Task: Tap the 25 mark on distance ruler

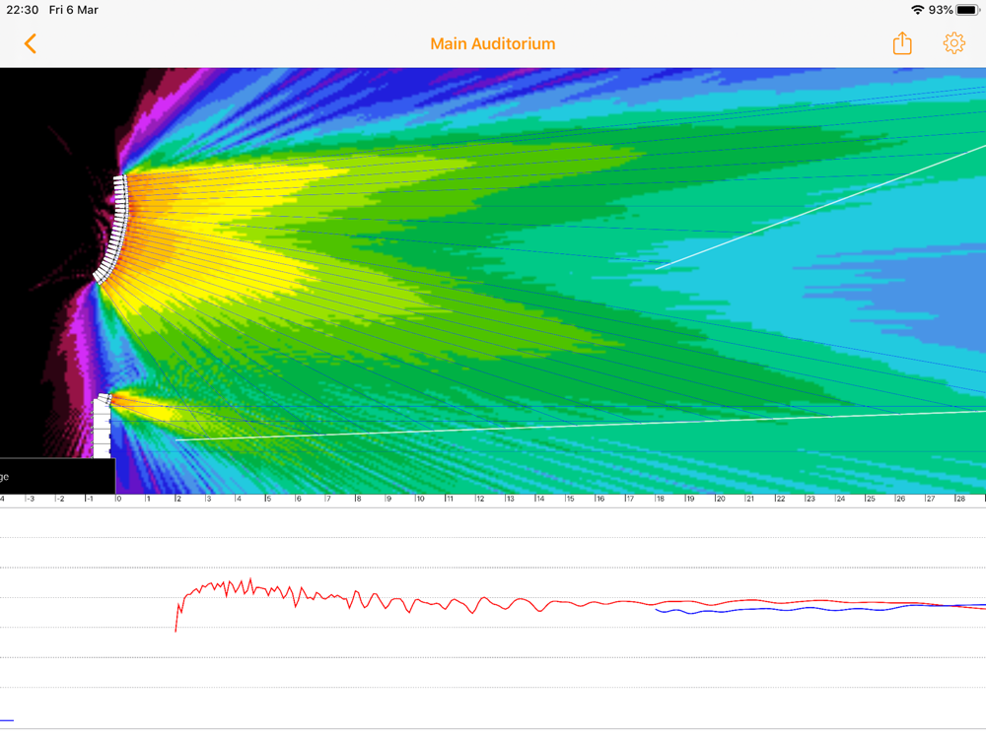Action: [x=871, y=499]
